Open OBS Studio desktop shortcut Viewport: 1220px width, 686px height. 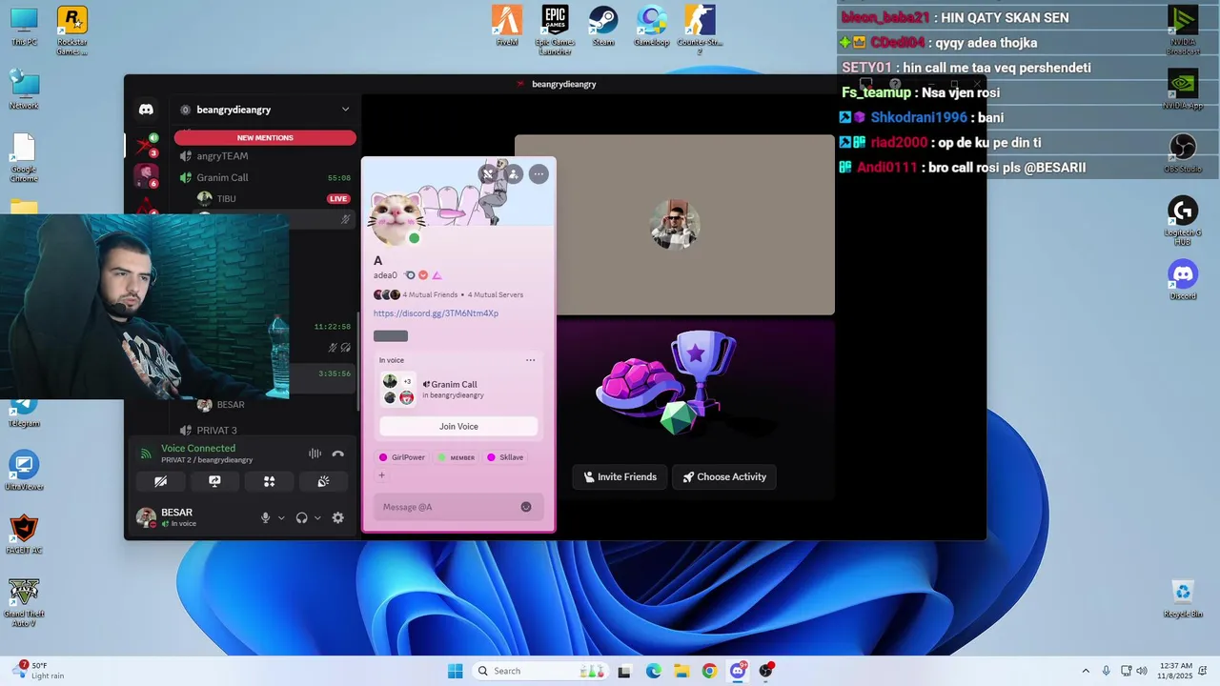(x=1183, y=152)
